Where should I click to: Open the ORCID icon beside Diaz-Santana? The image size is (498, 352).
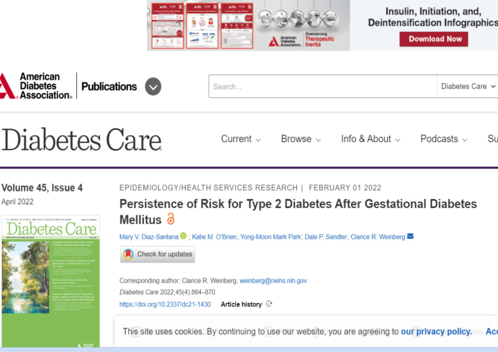(x=183, y=236)
